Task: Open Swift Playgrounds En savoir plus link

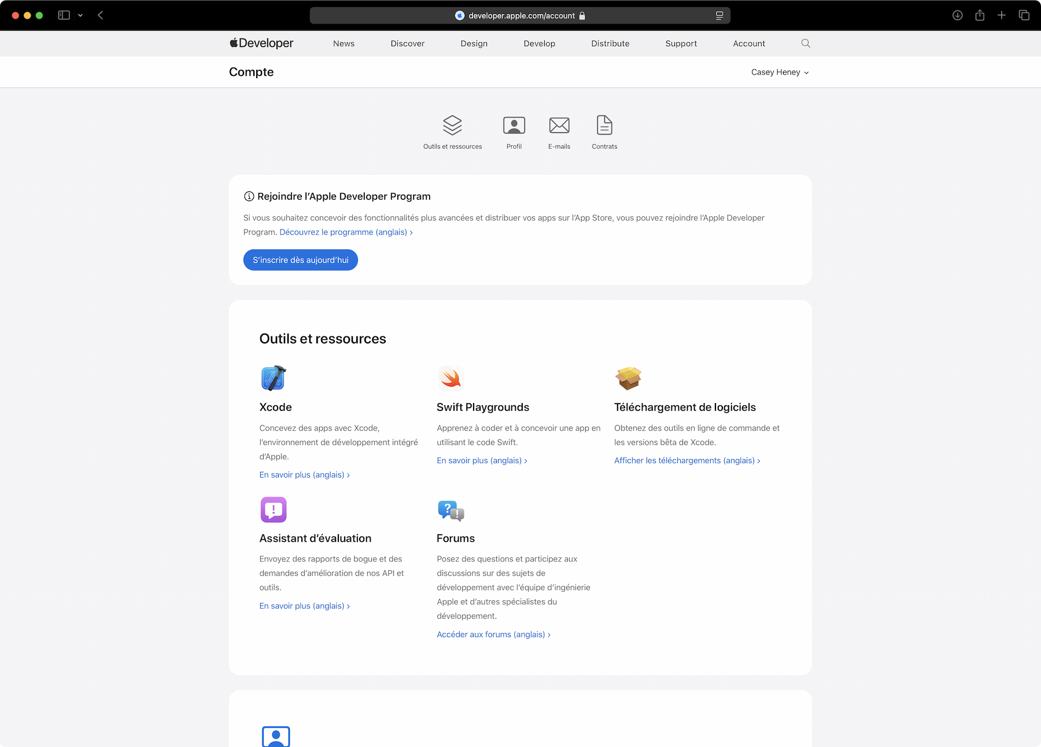Action: [x=482, y=460]
